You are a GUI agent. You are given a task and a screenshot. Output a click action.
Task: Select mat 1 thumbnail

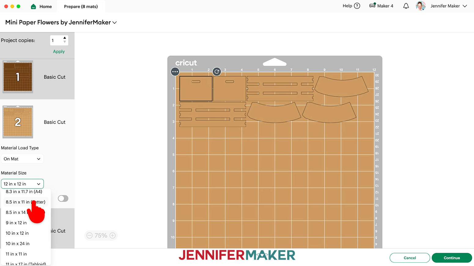point(18,77)
